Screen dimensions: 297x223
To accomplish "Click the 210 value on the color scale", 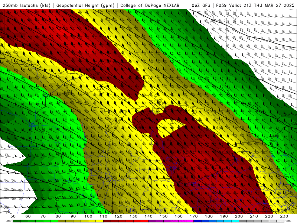I will coord(254,216).
